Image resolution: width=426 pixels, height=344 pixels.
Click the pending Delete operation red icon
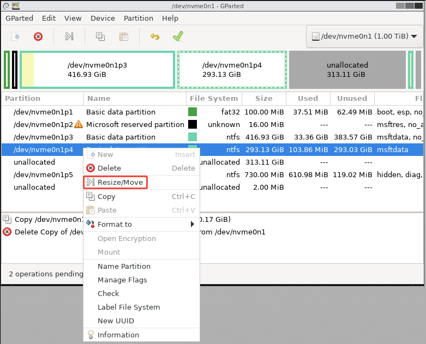(7, 232)
